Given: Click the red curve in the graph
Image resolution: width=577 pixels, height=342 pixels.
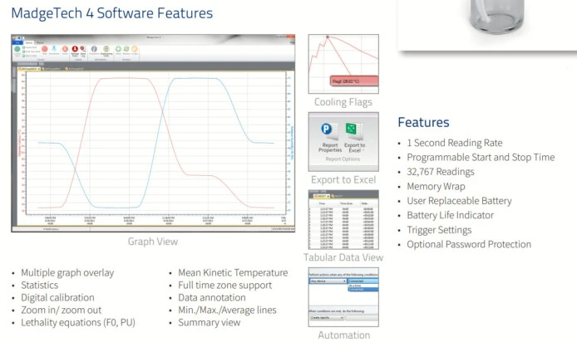Looking at the screenshot, I should tap(125, 79).
